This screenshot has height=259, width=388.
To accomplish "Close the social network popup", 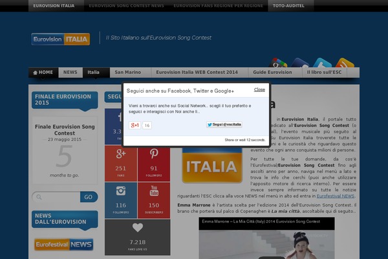I will pyautogui.click(x=259, y=90).
